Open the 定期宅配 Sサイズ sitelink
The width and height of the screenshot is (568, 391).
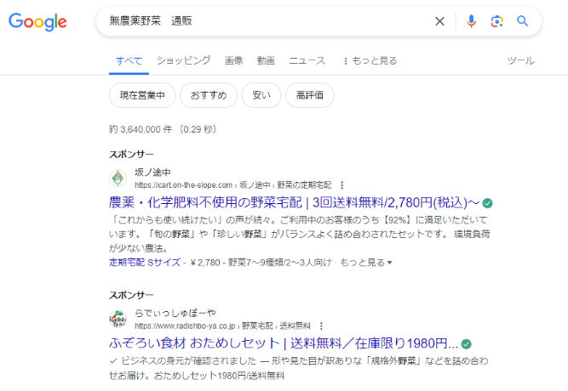pyautogui.click(x=145, y=263)
